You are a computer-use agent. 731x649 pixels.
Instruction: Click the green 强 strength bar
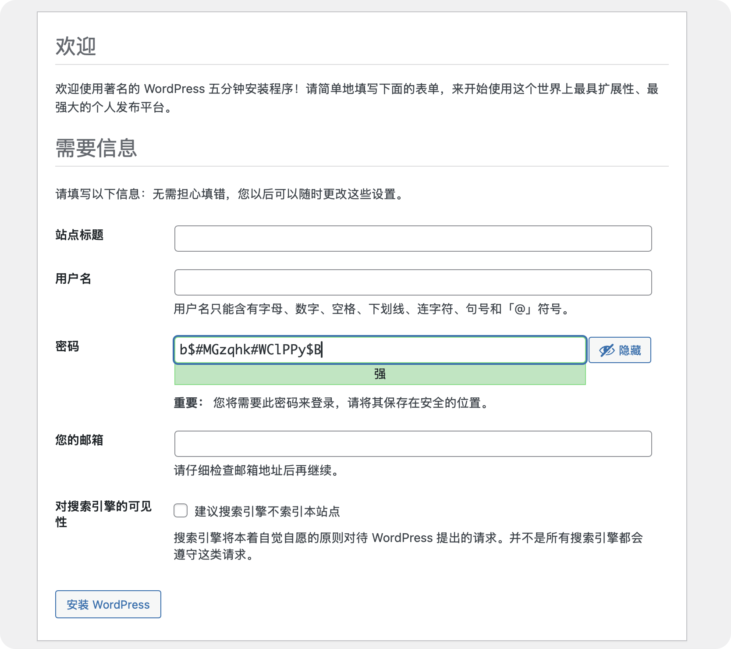(x=380, y=374)
